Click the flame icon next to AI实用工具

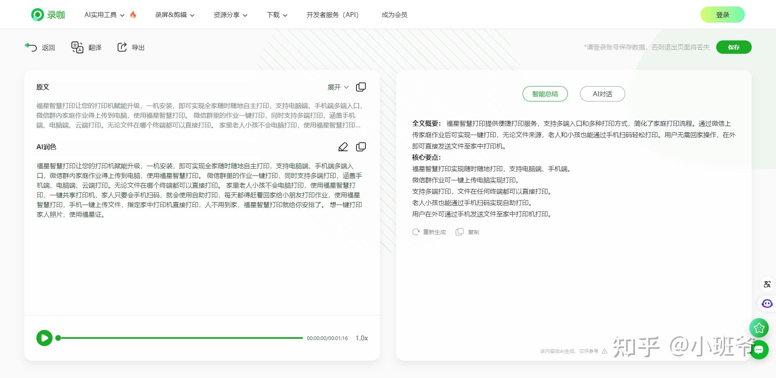pos(133,15)
